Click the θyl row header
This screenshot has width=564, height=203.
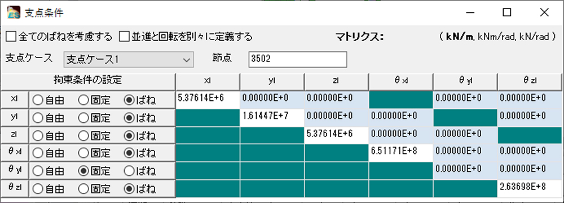pyautogui.click(x=15, y=171)
